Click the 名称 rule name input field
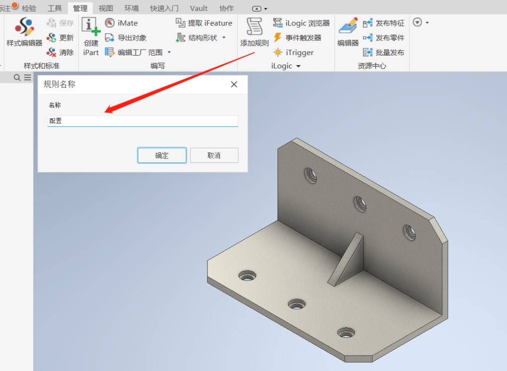This screenshot has width=507, height=371. (x=143, y=121)
